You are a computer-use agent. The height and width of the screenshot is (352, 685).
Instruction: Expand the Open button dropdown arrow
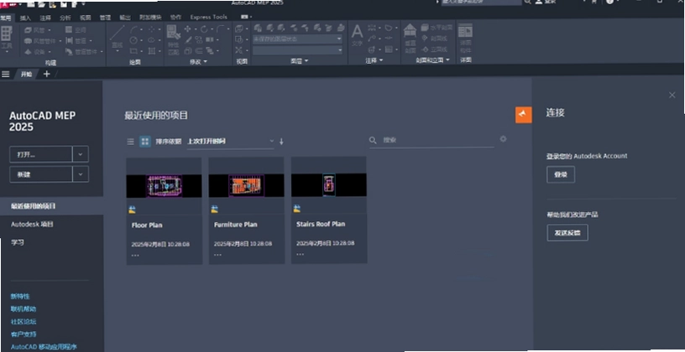pyautogui.click(x=81, y=154)
